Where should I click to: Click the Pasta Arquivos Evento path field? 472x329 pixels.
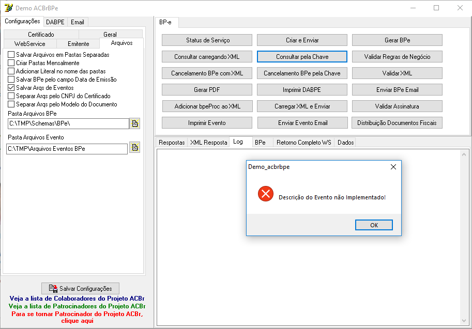[67, 149]
